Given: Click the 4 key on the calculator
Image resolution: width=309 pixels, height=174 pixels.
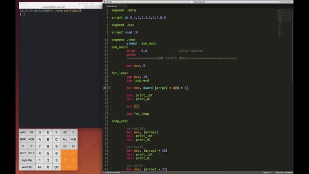Looking at the screenshot, I should 40,153.
